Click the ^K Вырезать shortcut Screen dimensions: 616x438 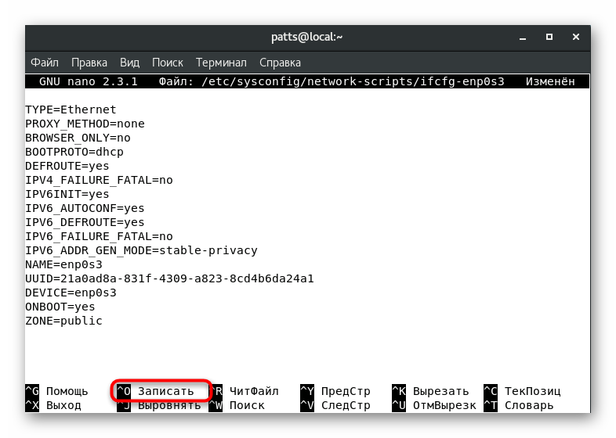tap(430, 391)
